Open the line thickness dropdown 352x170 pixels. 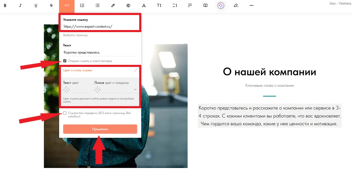pyautogui.click(x=135, y=90)
